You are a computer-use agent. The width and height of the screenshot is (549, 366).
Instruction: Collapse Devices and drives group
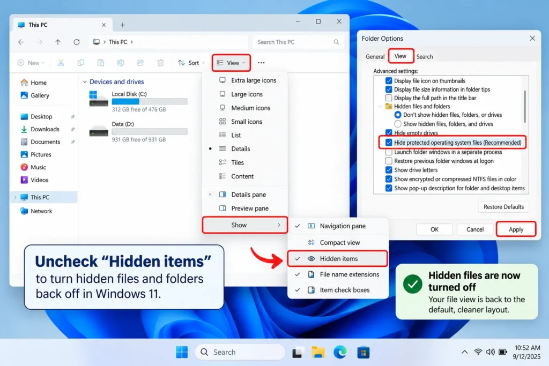point(85,81)
